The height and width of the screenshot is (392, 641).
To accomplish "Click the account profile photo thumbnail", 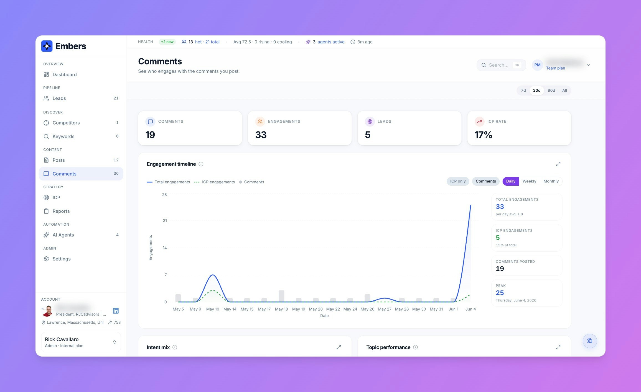I will tap(47, 311).
